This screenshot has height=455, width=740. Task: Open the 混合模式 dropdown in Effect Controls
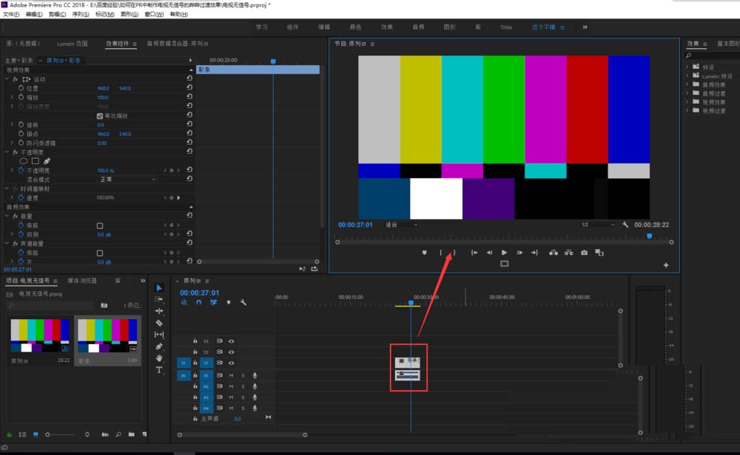[126, 178]
